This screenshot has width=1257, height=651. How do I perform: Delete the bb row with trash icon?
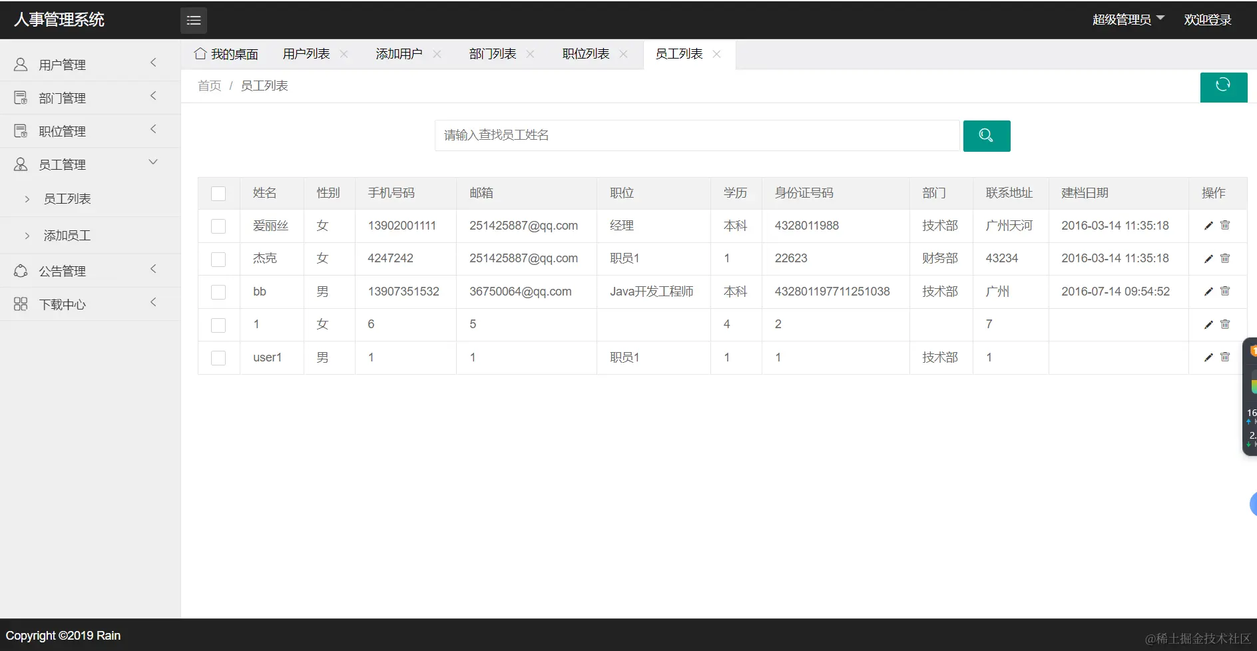pyautogui.click(x=1225, y=292)
